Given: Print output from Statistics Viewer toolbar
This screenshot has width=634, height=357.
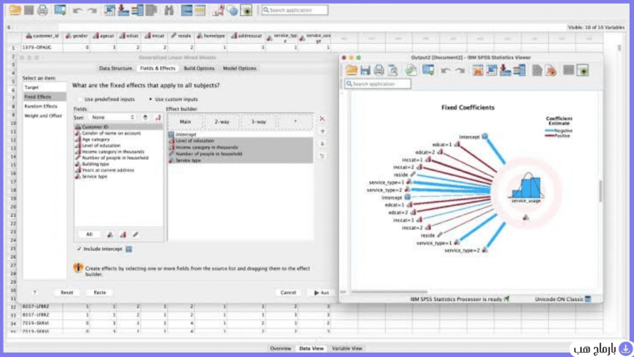Looking at the screenshot, I should coord(379,70).
